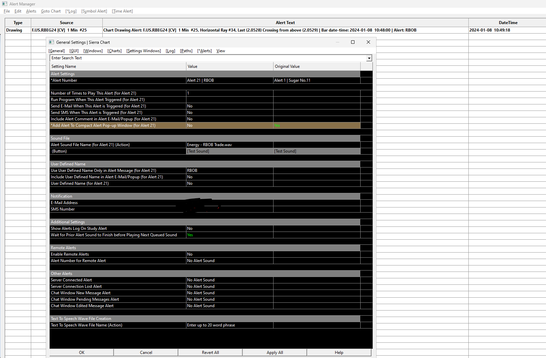Edit the User Defined Name (for Alert 21) value
Screen dimensions: 546x358
click(x=229, y=183)
